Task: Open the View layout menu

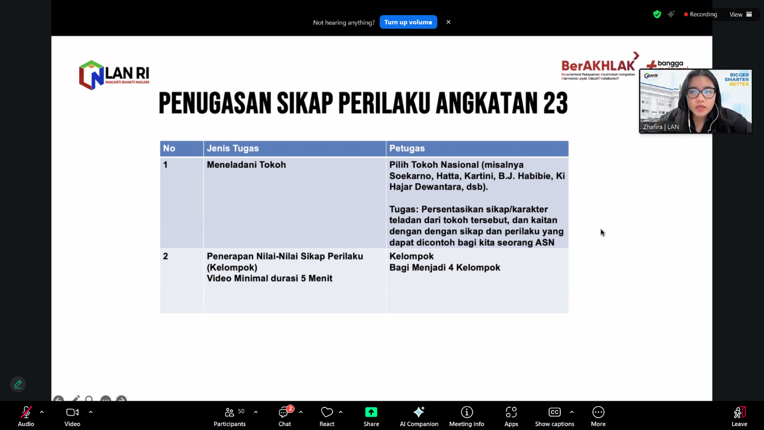Action: click(x=740, y=14)
